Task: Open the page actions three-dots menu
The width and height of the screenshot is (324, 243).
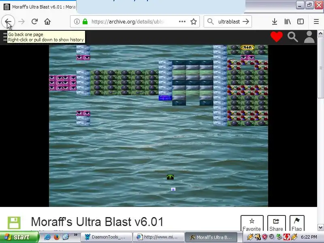Action: (x=182, y=21)
